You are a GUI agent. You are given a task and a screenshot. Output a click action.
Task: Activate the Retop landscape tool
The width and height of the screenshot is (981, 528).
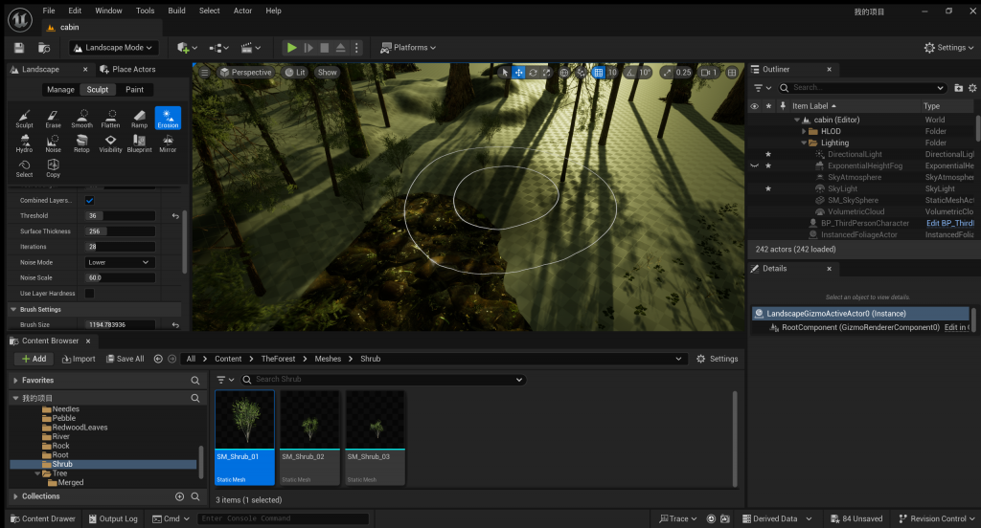click(x=81, y=143)
